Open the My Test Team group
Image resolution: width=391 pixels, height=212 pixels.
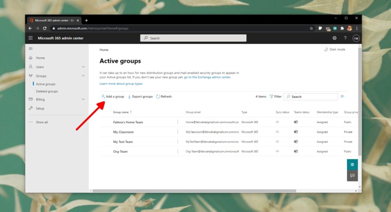123,142
